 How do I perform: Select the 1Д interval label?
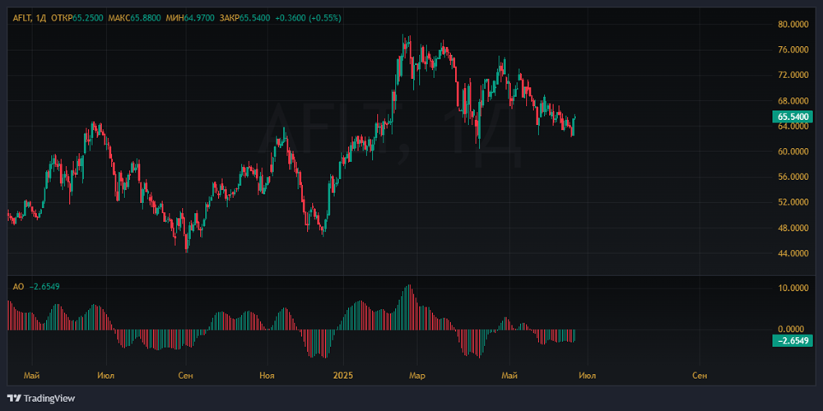click(x=40, y=17)
